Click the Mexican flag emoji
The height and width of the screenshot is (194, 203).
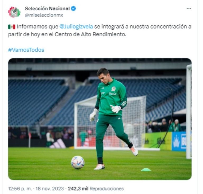[x=12, y=27]
